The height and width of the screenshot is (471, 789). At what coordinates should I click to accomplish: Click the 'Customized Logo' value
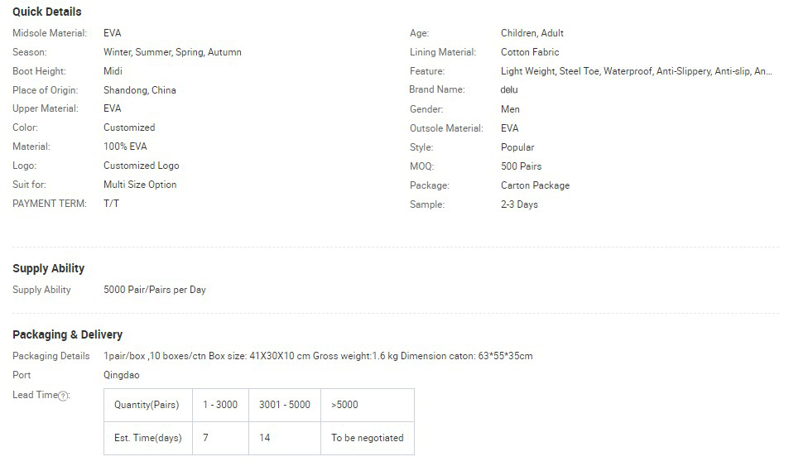click(x=141, y=166)
